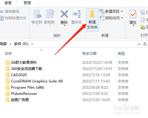Click the 360安全浏览器下载 folder name

coord(27,69)
